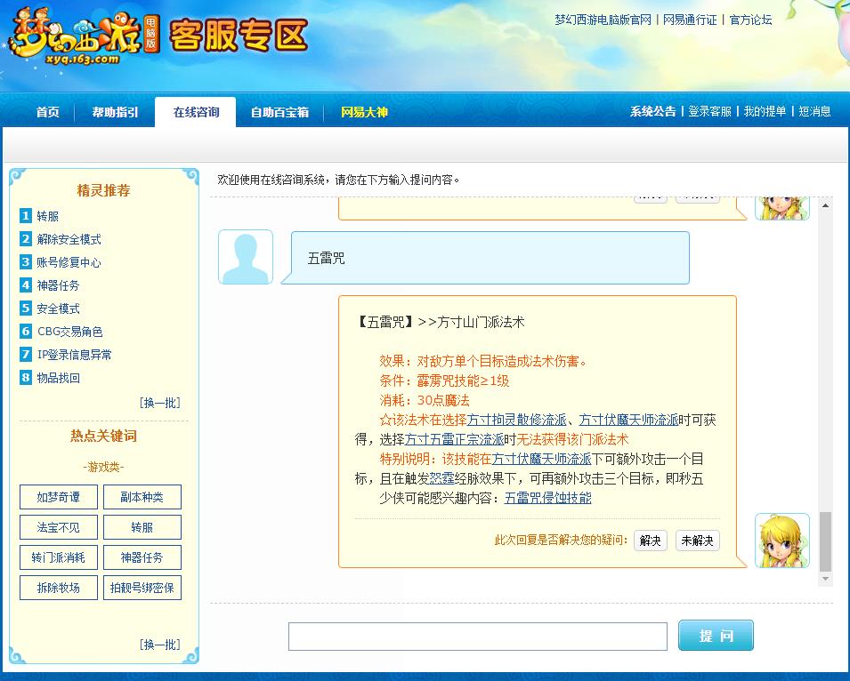
Task: Click the 拆除牧场 keyword button
Action: 59,588
